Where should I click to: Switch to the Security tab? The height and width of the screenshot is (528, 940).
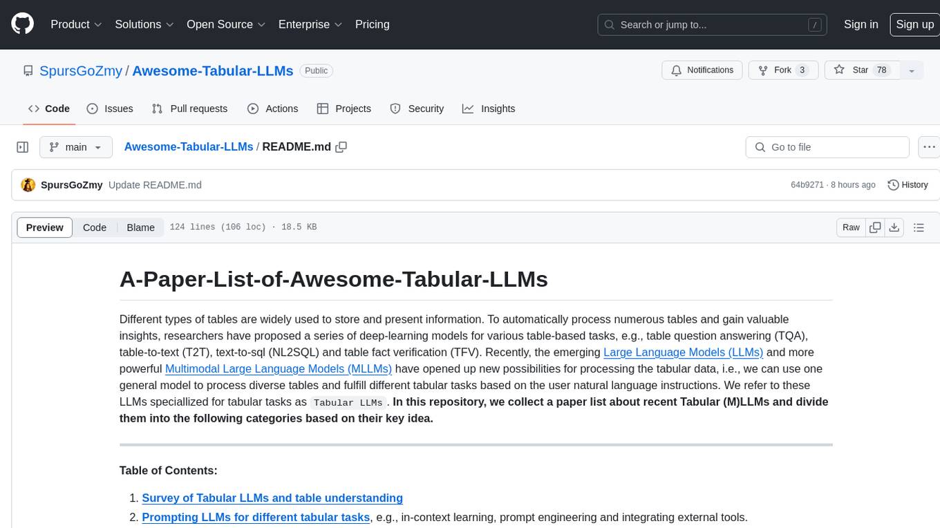click(417, 109)
